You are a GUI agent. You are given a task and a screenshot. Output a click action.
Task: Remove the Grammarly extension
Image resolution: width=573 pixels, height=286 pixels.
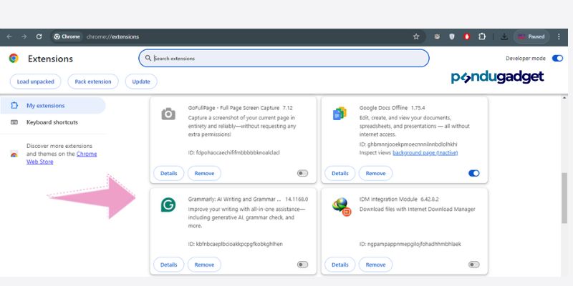pos(204,265)
